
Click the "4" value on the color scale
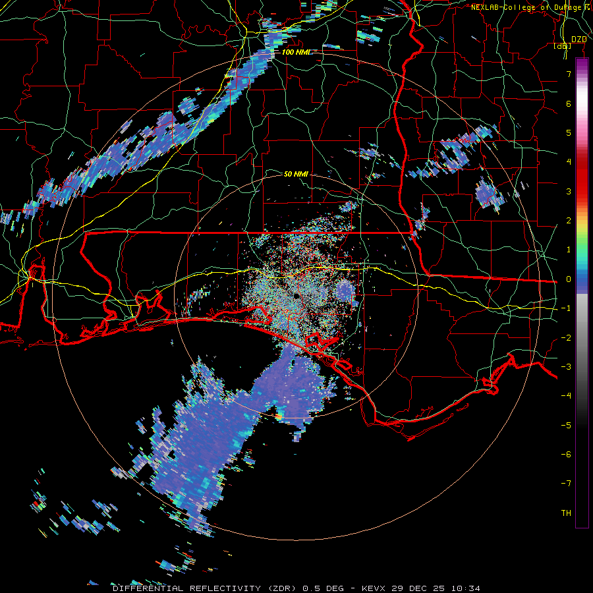[x=569, y=162]
